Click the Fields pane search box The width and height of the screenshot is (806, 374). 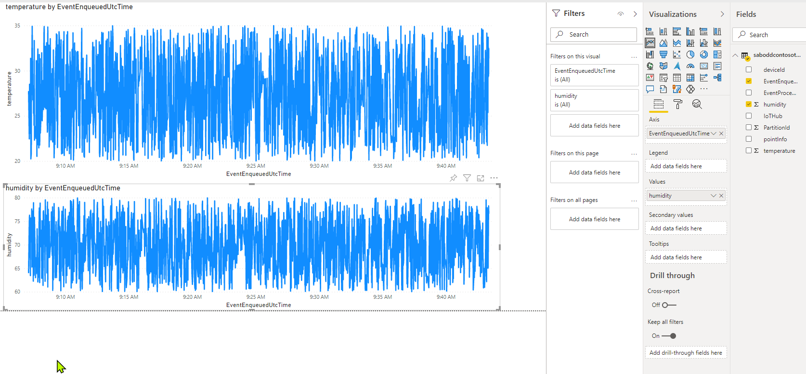(769, 35)
